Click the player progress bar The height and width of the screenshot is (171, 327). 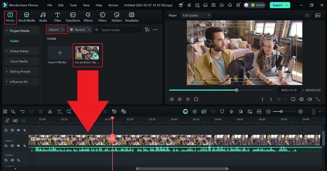[221, 90]
